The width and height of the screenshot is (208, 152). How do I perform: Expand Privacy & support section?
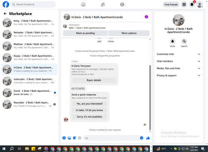(x=178, y=76)
